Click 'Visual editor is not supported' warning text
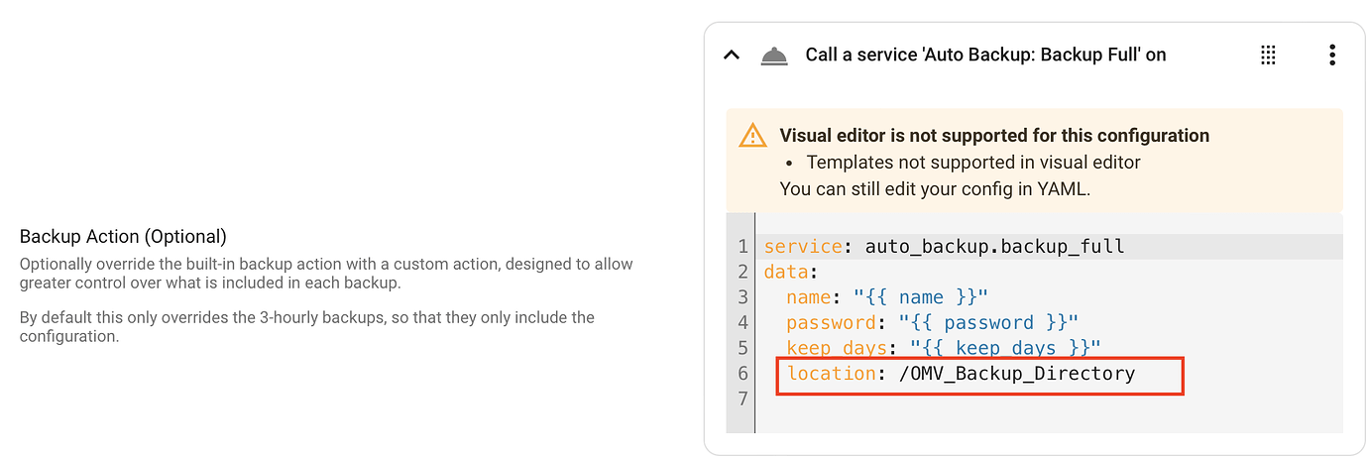Screen dimensions: 1368x456 tap(994, 136)
